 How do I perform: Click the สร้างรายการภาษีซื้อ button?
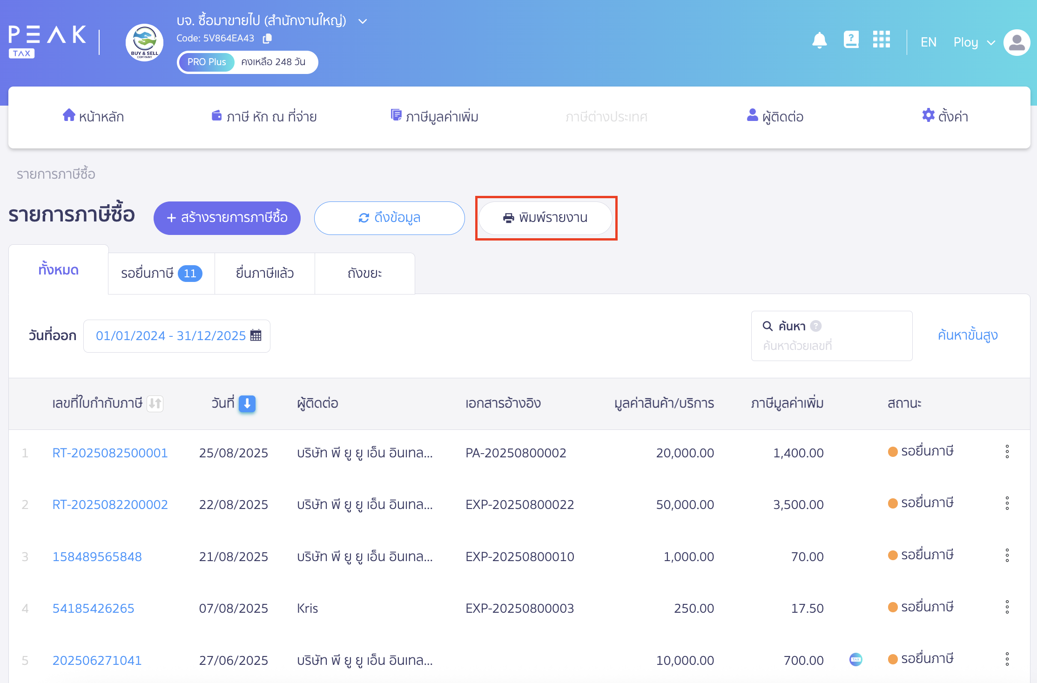click(x=227, y=218)
